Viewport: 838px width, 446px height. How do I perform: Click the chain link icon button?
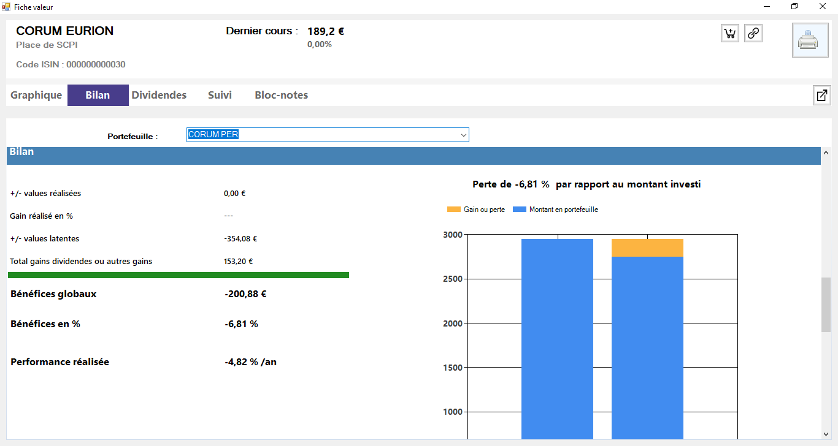click(x=753, y=33)
